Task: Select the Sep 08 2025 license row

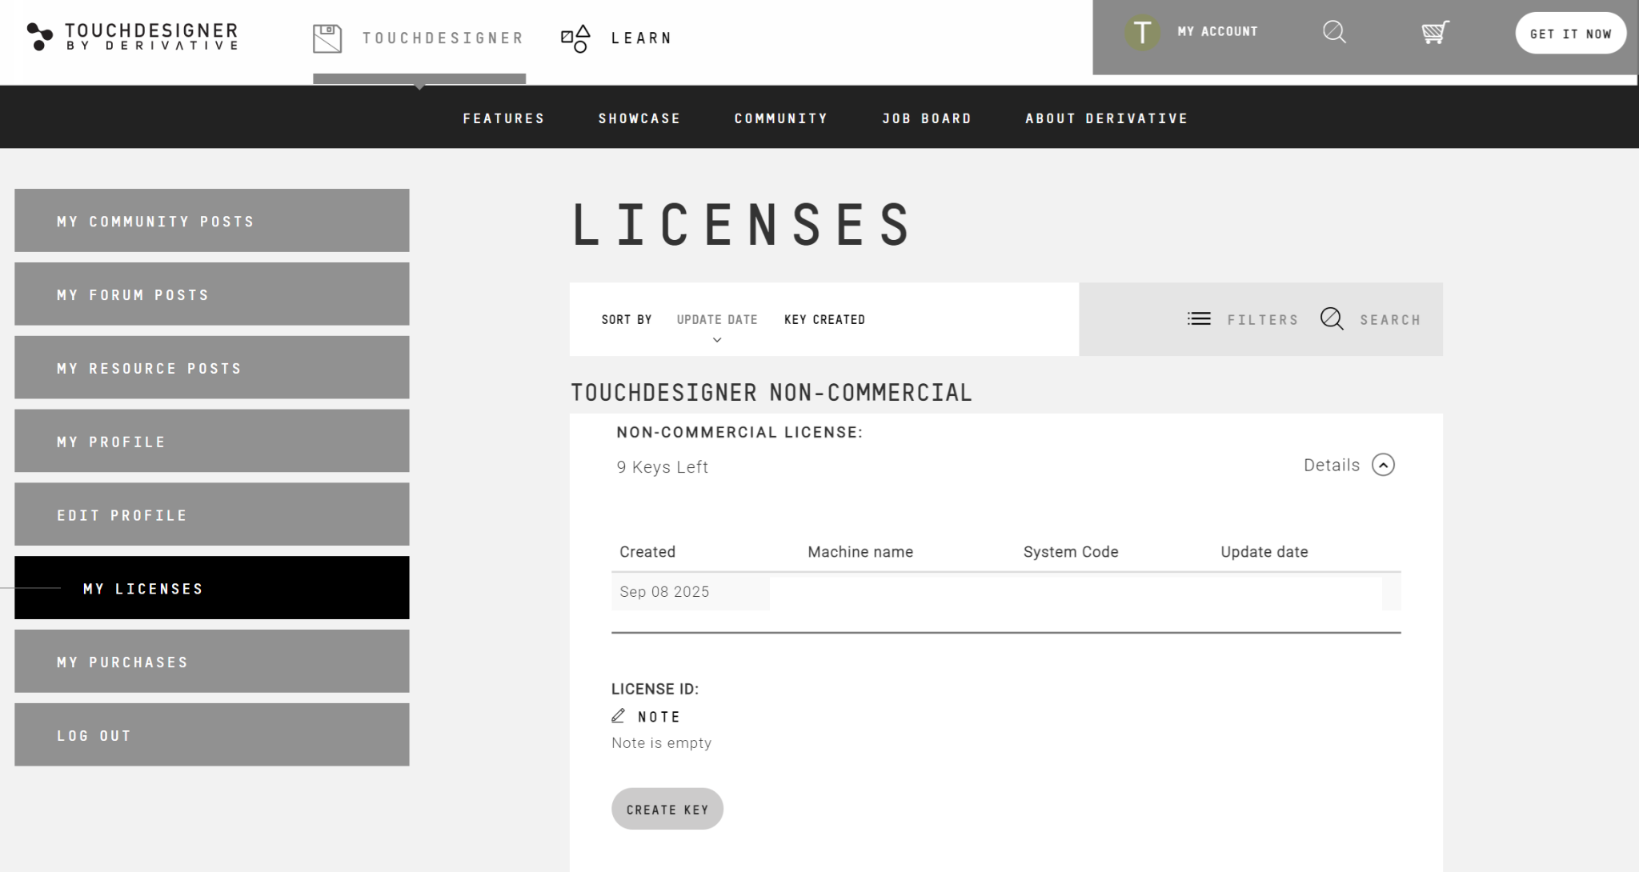Action: click(x=1006, y=592)
